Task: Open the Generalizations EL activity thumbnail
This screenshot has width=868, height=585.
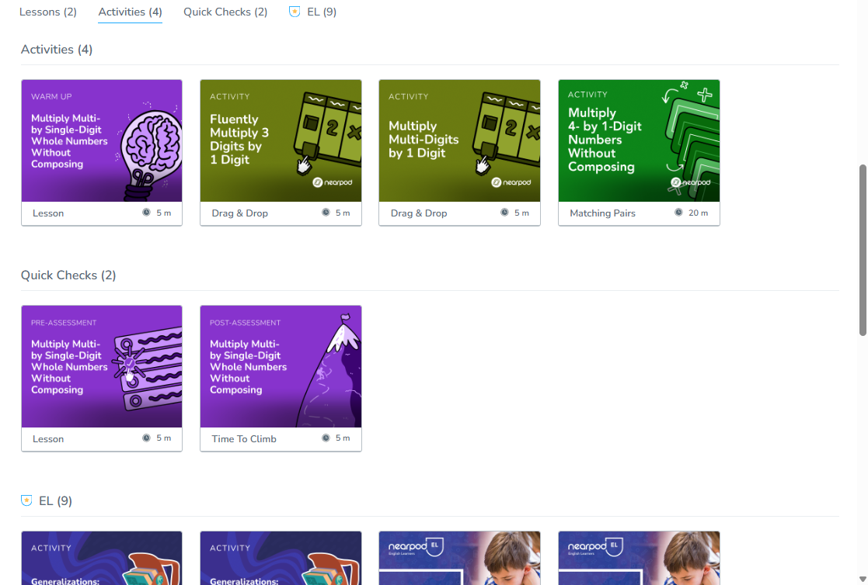Action: 101,558
